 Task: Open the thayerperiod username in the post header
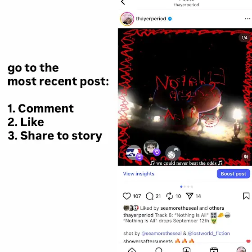151,18
